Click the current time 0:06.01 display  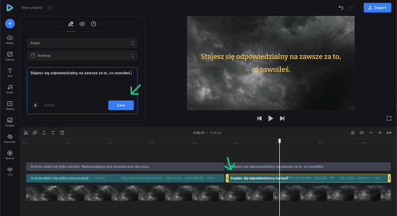click(199, 133)
